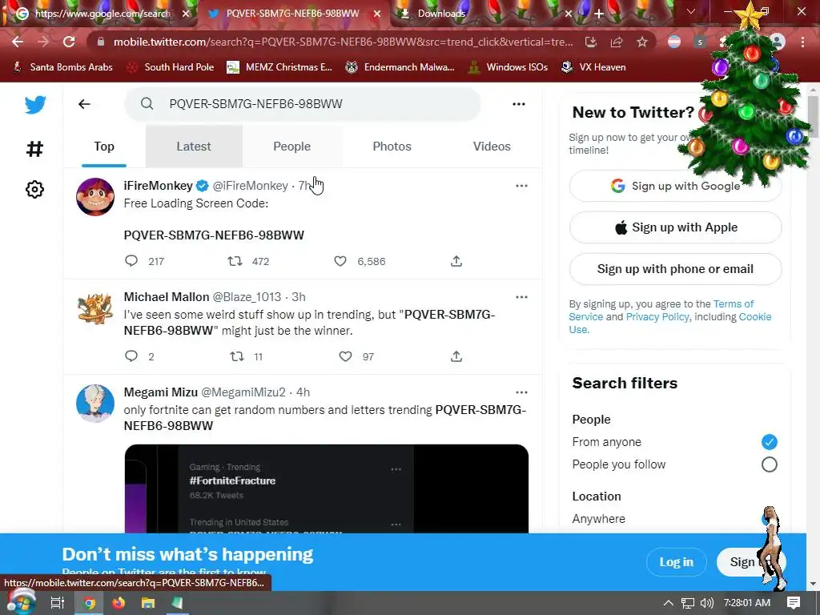820x615 pixels.
Task: Open iFireMonkey tweet more options
Action: [521, 186]
